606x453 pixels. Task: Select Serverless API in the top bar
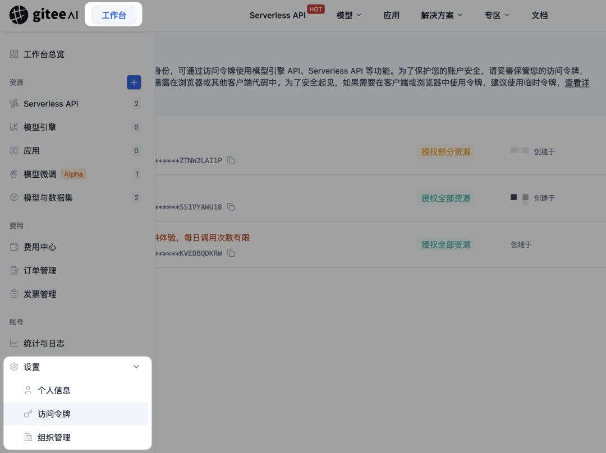(x=277, y=15)
